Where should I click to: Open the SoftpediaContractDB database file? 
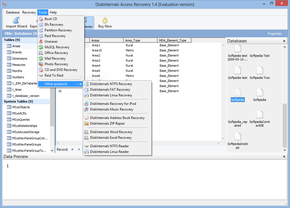[260, 119]
